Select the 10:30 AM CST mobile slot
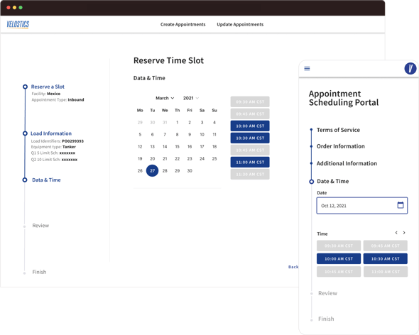This screenshot has height=335, width=419. click(386, 258)
